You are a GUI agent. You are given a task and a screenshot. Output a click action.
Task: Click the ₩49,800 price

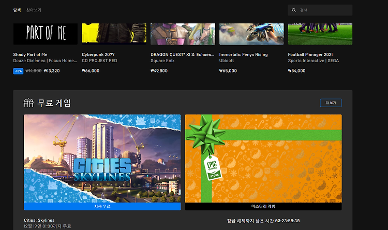pos(159,71)
